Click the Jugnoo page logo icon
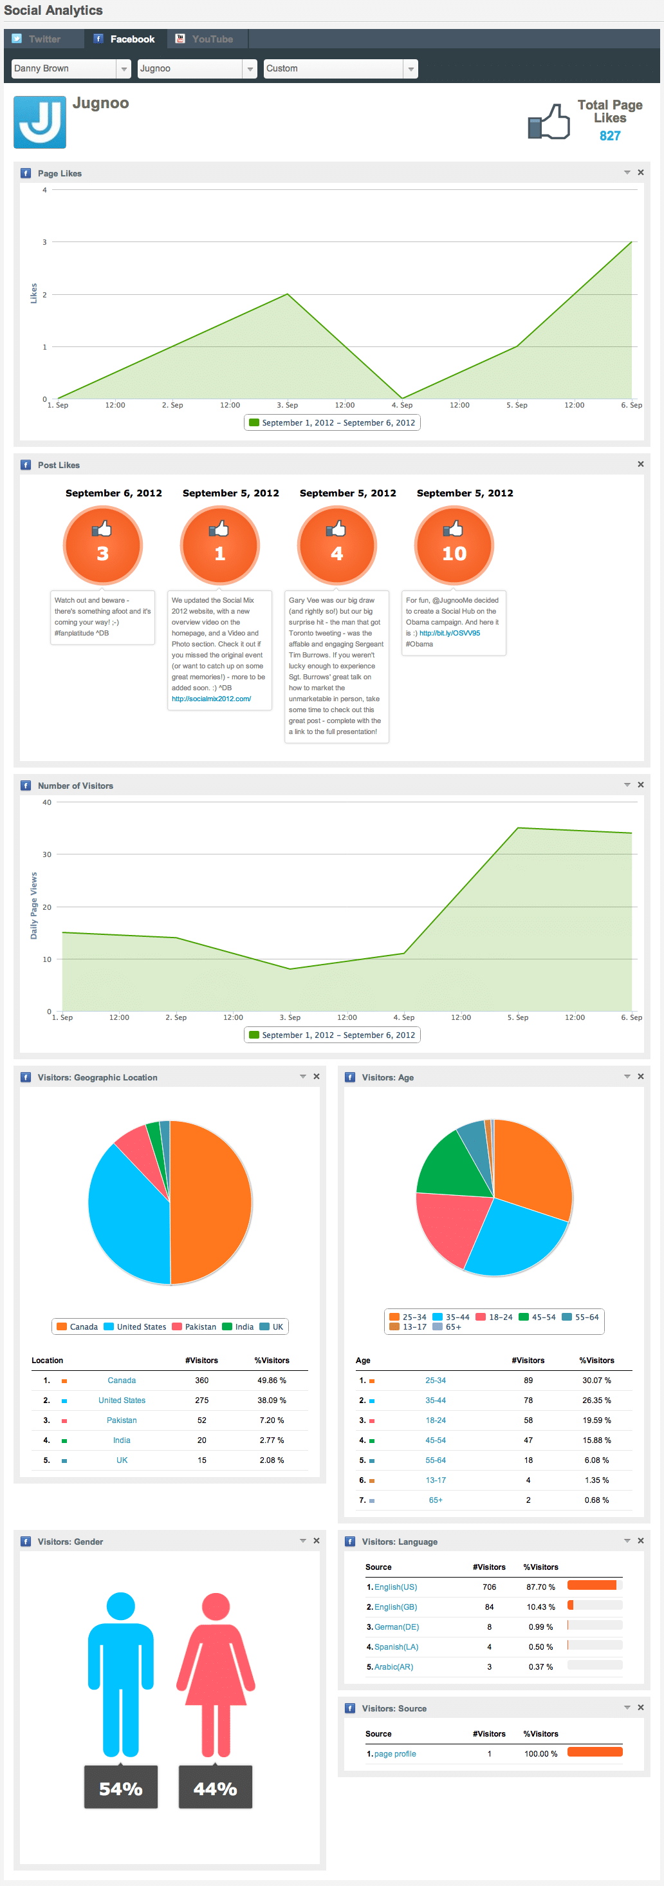664x1886 pixels. (x=39, y=122)
